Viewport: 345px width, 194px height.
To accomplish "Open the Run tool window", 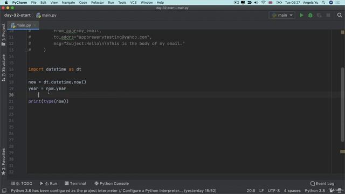I will tap(49, 183).
